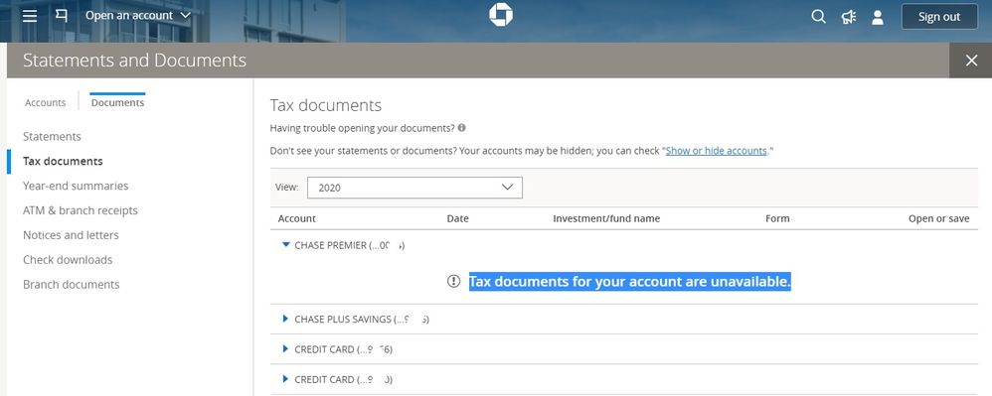Click the Investment/fund name column header
Image resolution: width=992 pixels, height=396 pixels.
click(606, 218)
